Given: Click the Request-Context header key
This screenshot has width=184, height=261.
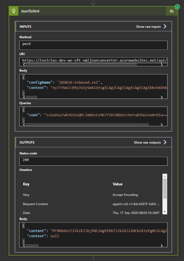Looking at the screenshot, I should click(x=35, y=204).
